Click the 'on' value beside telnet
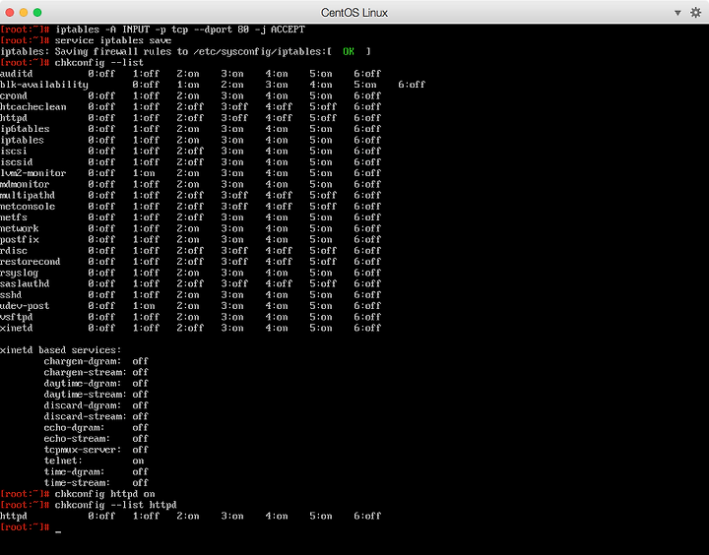709x555 pixels. coord(138,462)
